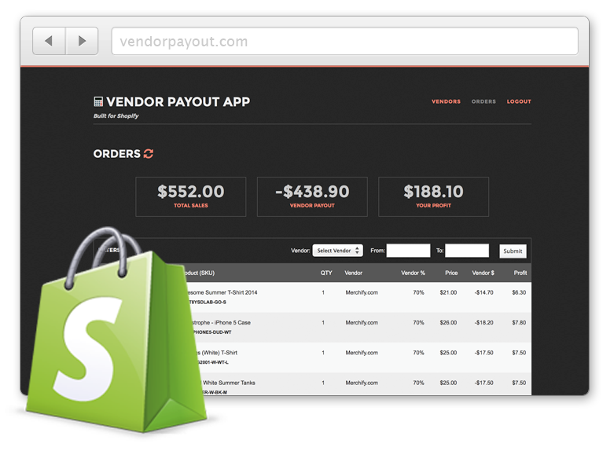Go to the Orders navigation link
The height and width of the screenshot is (451, 614).
483,101
